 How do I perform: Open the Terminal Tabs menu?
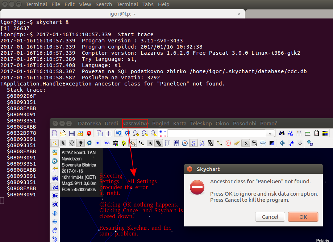[148, 4]
